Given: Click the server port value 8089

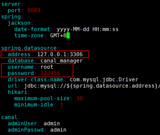Looking at the screenshot, I should point(34,10).
